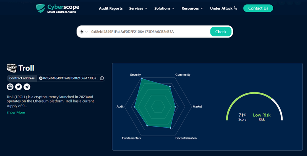Click the Troll face token logo

(x=12, y=68)
